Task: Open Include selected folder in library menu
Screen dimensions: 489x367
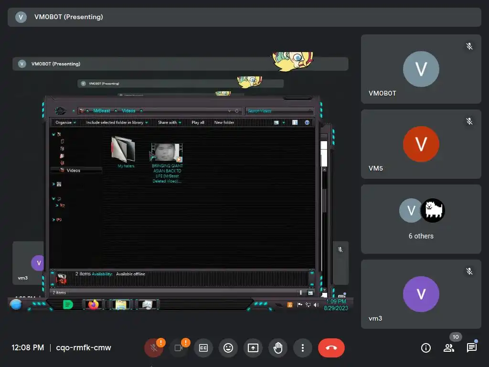Action: tap(117, 122)
